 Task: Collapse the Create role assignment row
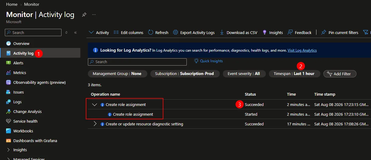coord(95,104)
